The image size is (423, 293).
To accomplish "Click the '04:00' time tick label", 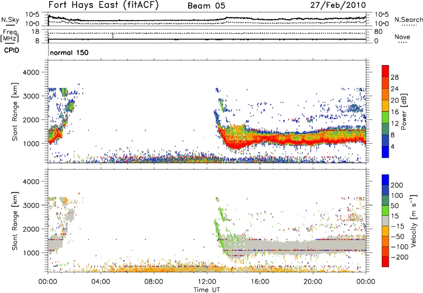I will (101, 282).
